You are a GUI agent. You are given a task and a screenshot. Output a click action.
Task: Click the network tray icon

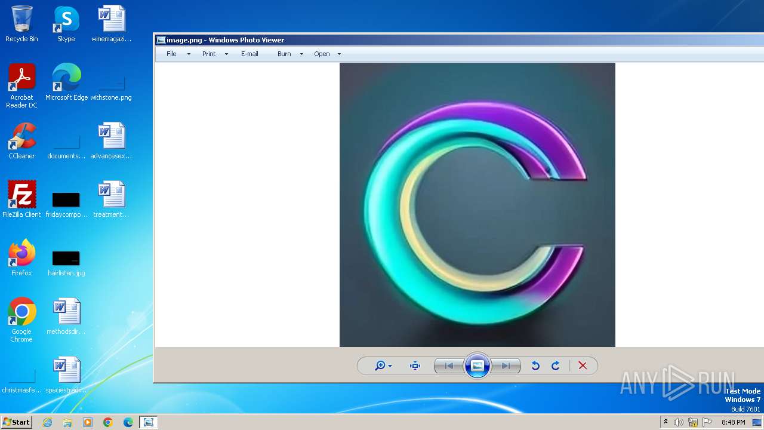(693, 422)
